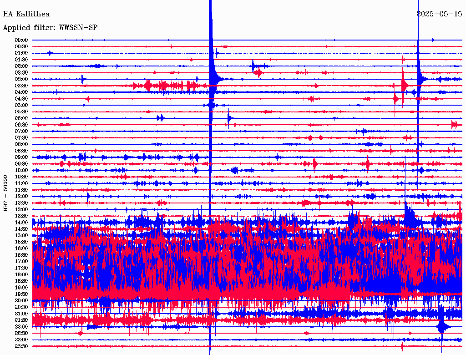This screenshot has width=466, height=355.
Task: Select the 19:30 time label
Action: pyautogui.click(x=21, y=294)
